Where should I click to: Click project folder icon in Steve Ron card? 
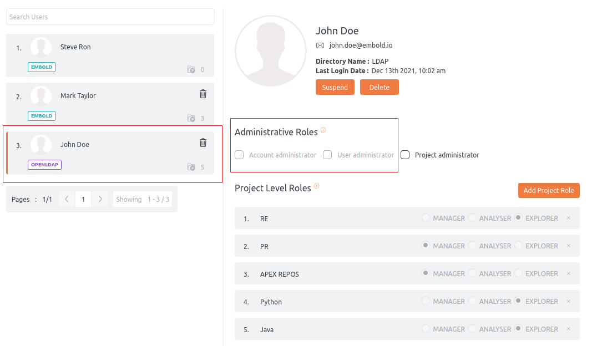click(191, 70)
